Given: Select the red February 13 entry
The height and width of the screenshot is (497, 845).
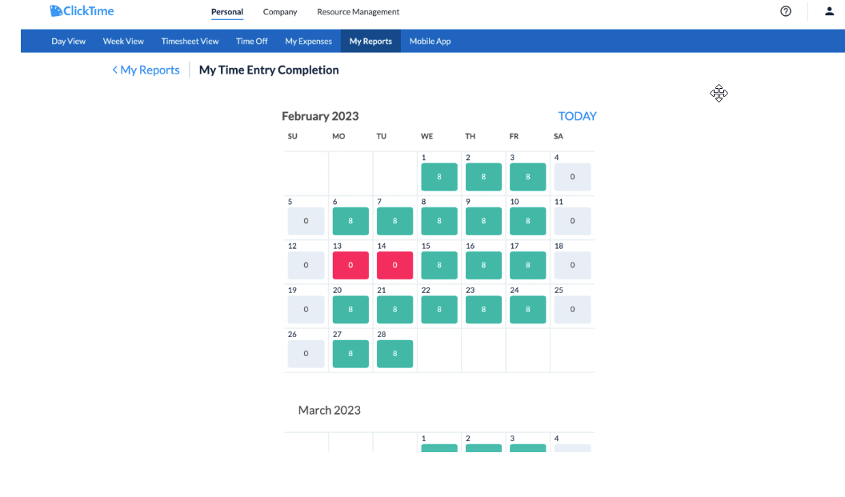Looking at the screenshot, I should tap(350, 265).
